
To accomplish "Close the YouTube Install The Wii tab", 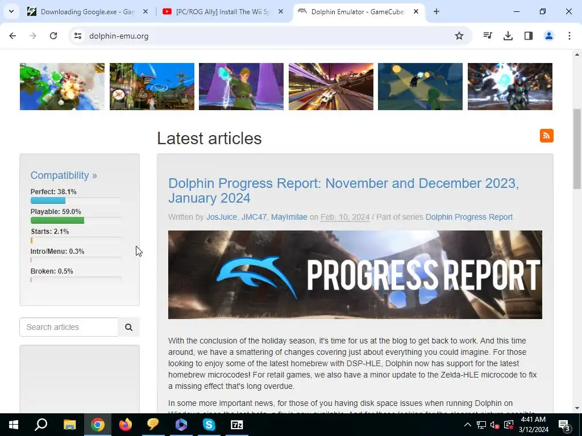I will 281,11.
